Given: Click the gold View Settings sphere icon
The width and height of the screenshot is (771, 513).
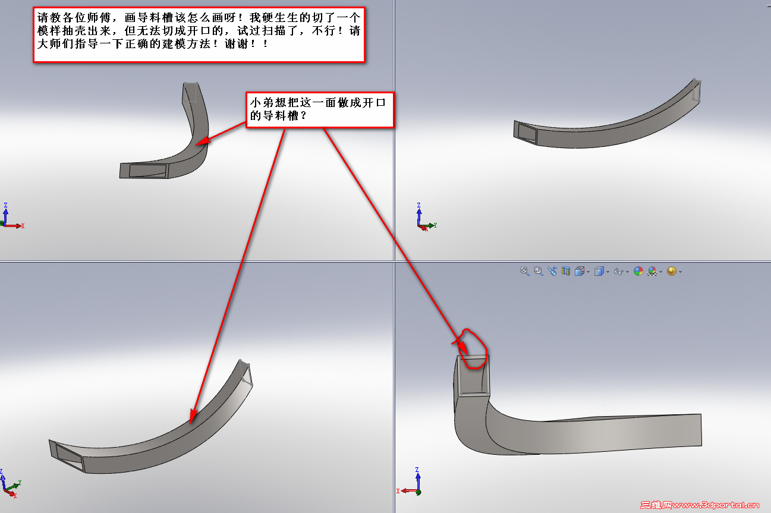Looking at the screenshot, I should (x=672, y=271).
